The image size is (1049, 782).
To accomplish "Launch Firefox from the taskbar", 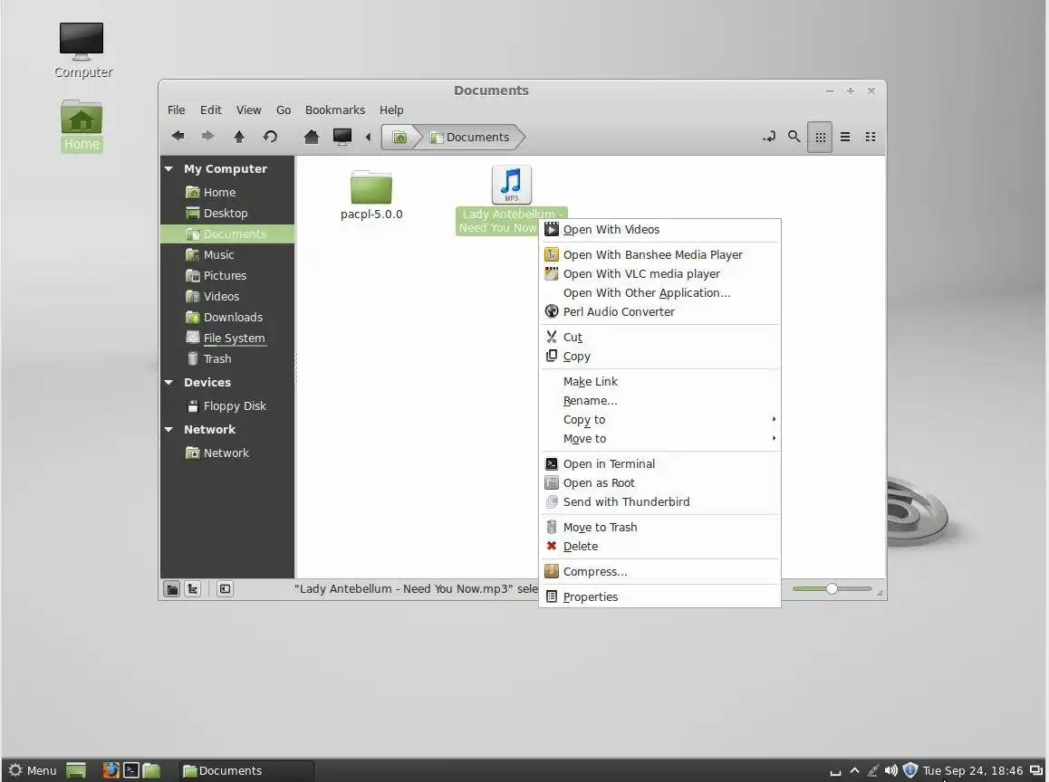I will tap(111, 770).
